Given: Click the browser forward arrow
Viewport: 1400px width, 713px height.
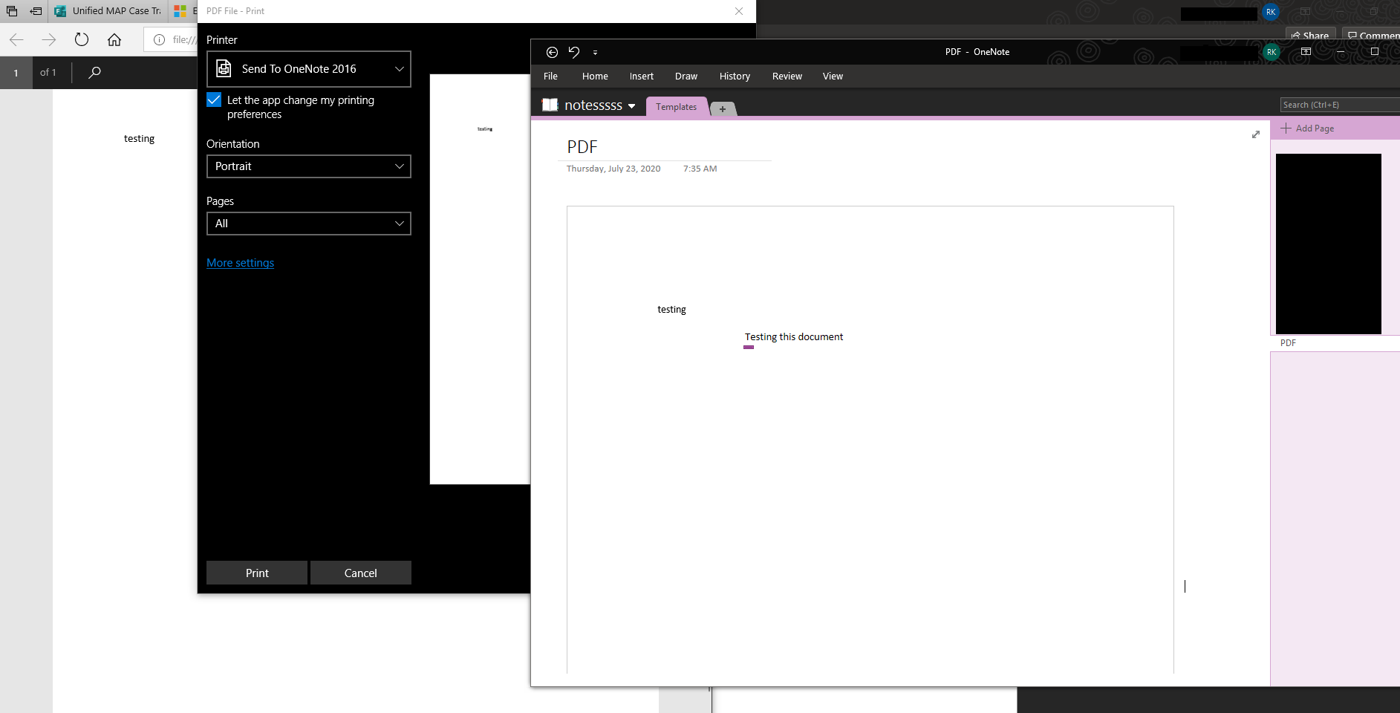Looking at the screenshot, I should (49, 39).
